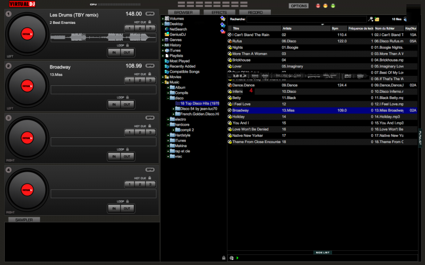Click the NetSearch globe icon in the tree
Viewport: 425px width, 265px height.
(x=167, y=29)
